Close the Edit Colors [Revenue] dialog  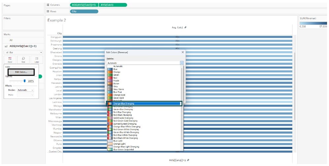tap(182, 52)
